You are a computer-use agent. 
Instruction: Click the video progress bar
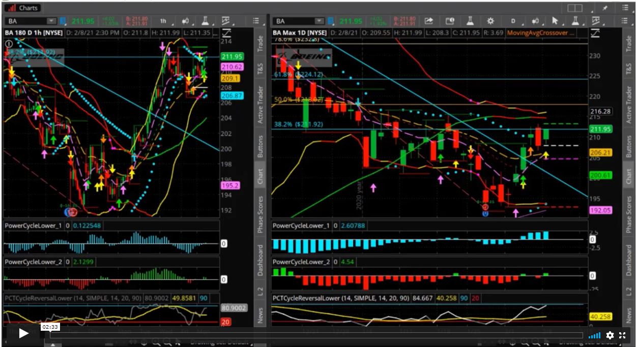(x=316, y=335)
